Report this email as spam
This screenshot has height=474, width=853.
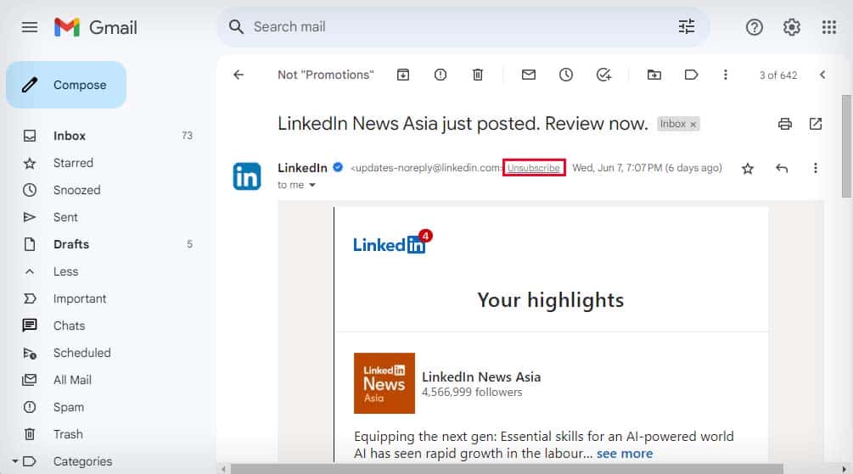pyautogui.click(x=441, y=75)
